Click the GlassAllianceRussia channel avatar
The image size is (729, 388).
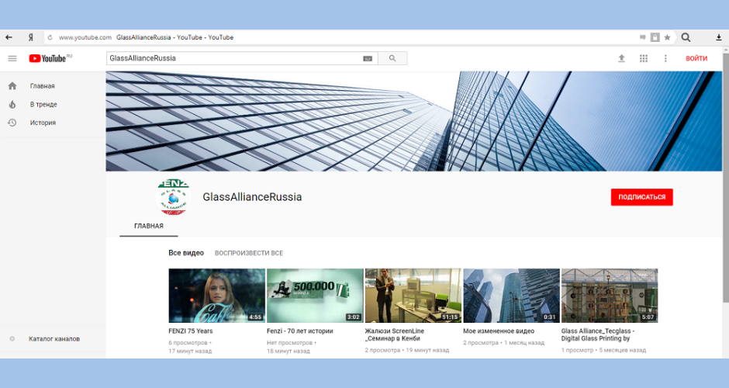173,197
